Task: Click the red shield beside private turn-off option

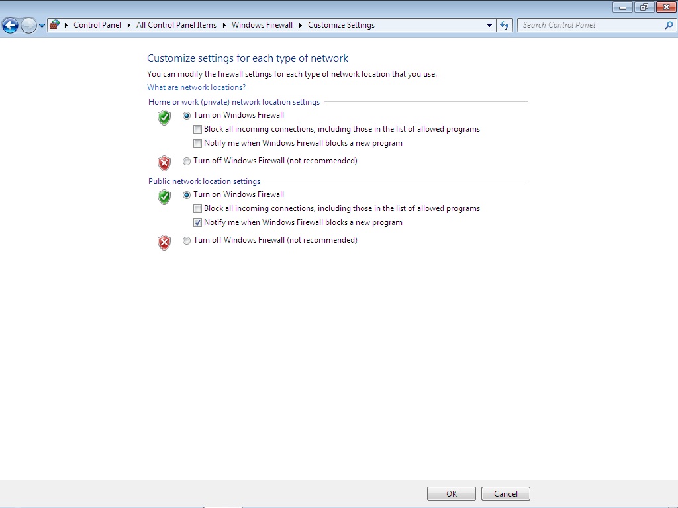Action: (x=164, y=163)
